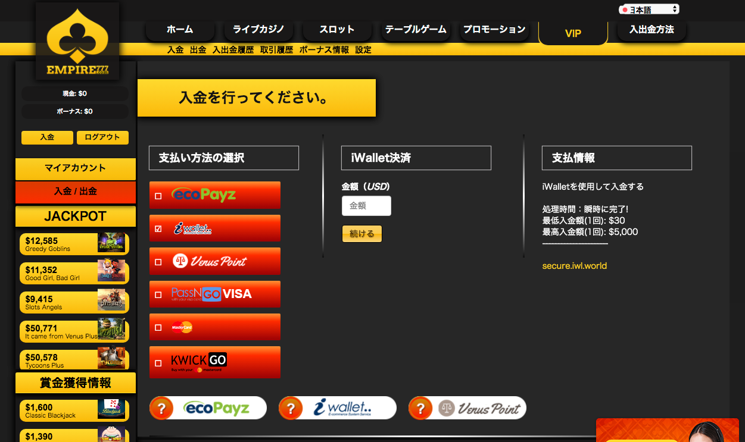Click the Venus Point logo payment option
The image size is (745, 442).
(210, 261)
